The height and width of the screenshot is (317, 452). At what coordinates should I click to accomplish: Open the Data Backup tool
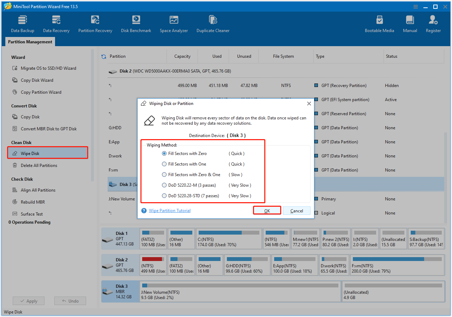pos(22,23)
